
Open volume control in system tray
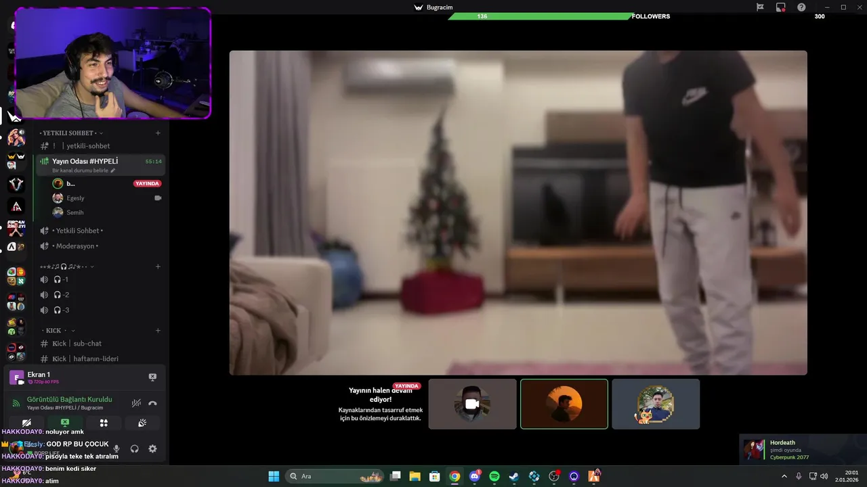824,476
